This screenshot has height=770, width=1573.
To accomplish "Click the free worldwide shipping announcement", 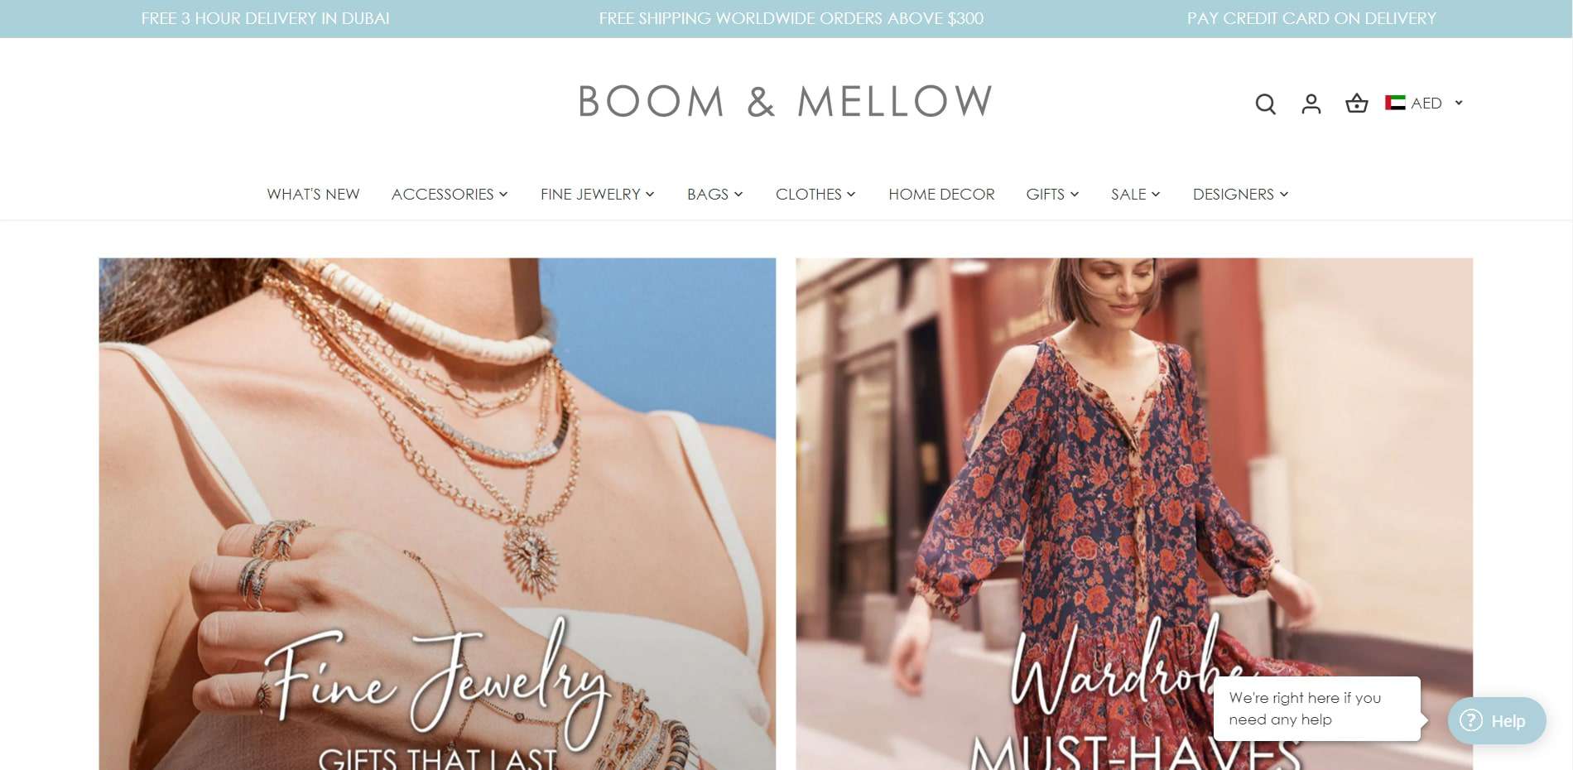I will [791, 18].
